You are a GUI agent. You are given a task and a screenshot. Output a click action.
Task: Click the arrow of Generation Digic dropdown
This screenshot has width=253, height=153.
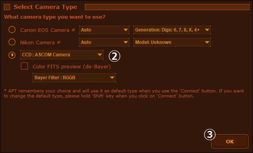[x=207, y=30]
